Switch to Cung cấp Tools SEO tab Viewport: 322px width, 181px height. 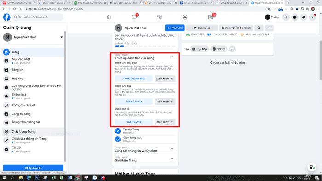click(126, 3)
